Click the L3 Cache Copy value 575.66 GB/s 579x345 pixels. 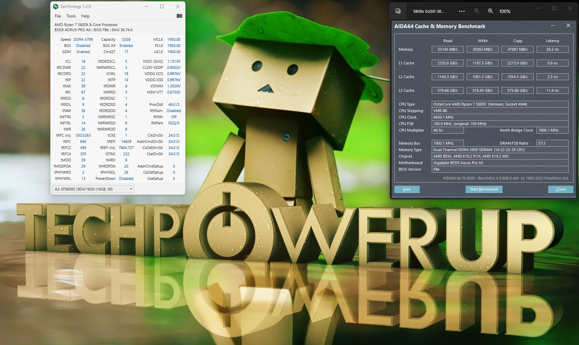[x=518, y=90]
